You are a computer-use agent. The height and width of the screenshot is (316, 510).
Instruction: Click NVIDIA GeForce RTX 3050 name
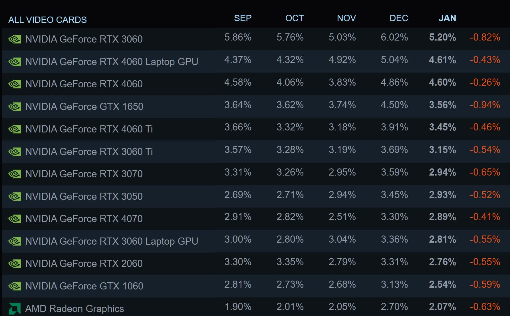[84, 196]
